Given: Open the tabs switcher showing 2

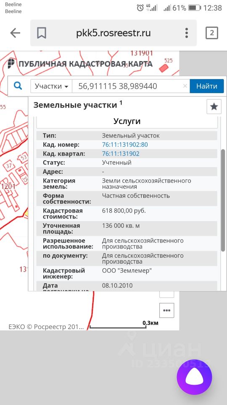Looking at the screenshot, I should click(212, 33).
